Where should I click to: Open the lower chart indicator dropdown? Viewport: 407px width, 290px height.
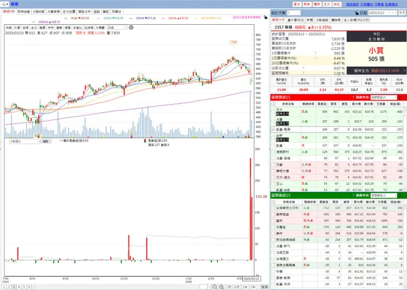click(x=24, y=142)
